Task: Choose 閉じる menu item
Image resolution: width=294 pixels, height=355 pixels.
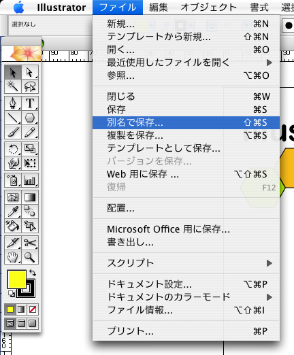Action: pyautogui.click(x=186, y=97)
